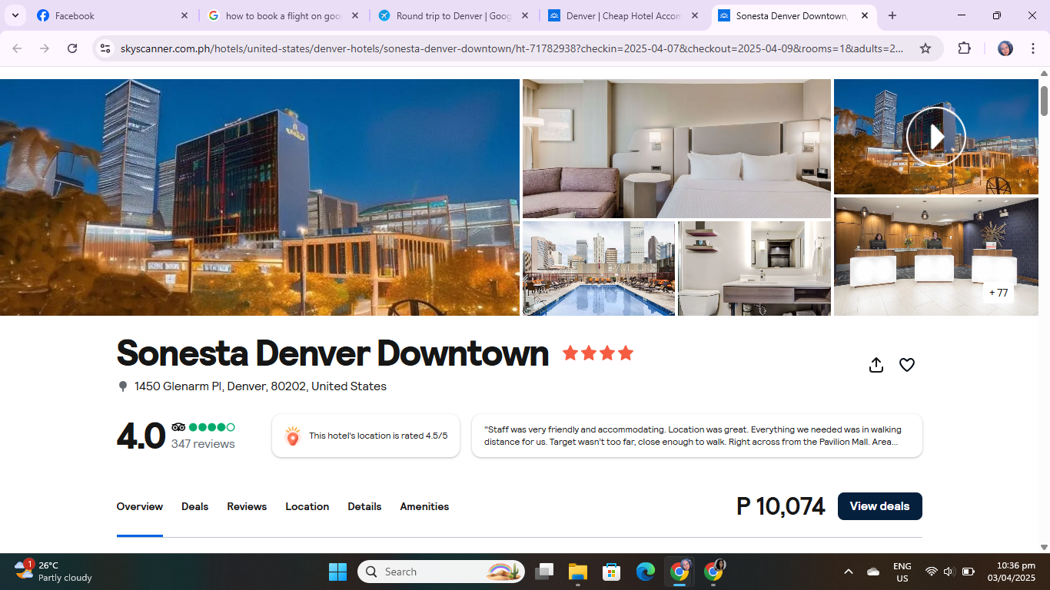1050x590 pixels.
Task: Close the Facebook tab
Action: (x=184, y=15)
